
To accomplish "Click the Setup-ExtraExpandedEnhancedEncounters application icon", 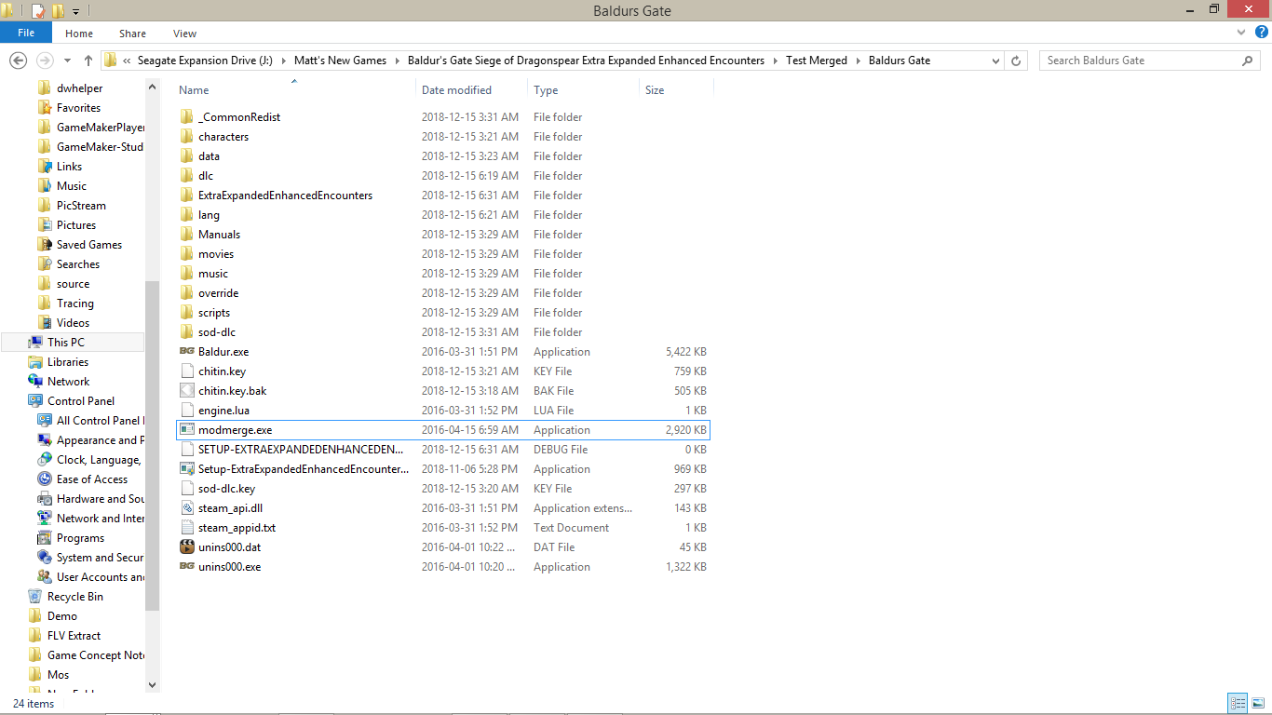I will (x=186, y=469).
